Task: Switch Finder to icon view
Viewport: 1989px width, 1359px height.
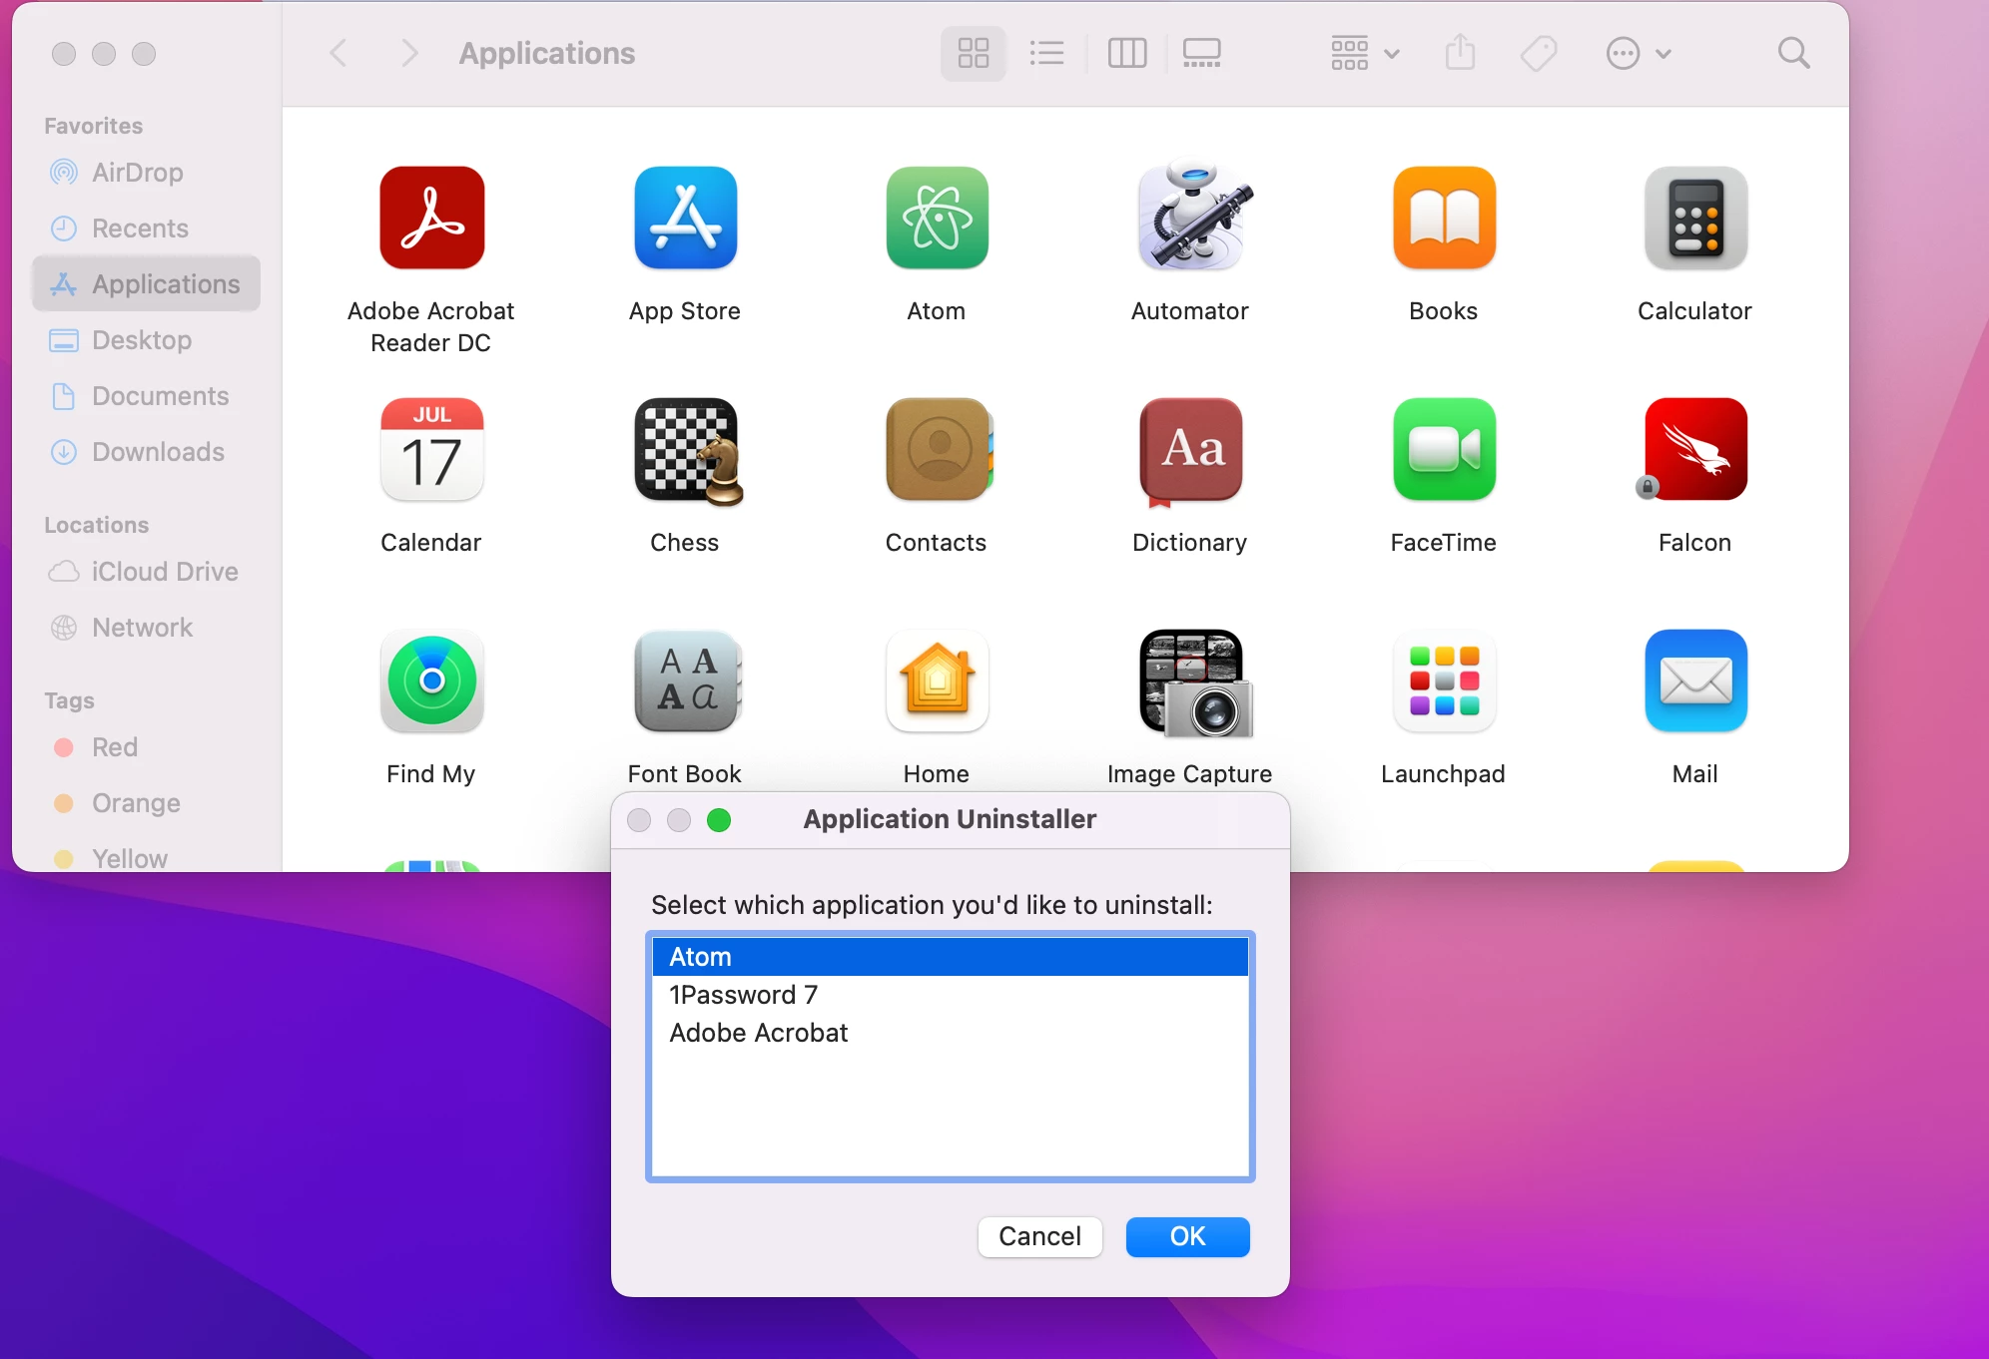Action: pos(973,53)
